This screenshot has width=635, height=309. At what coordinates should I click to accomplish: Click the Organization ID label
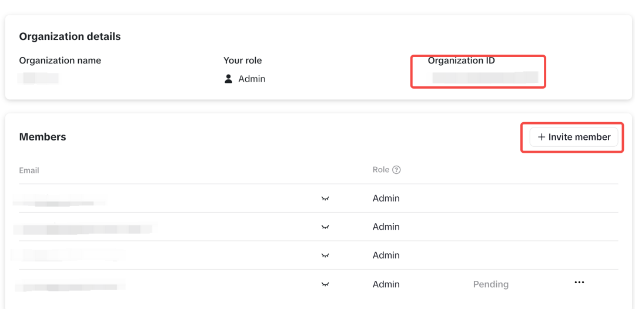462,61
